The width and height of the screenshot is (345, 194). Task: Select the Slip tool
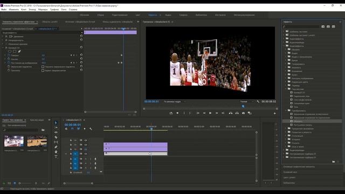pos(56,142)
